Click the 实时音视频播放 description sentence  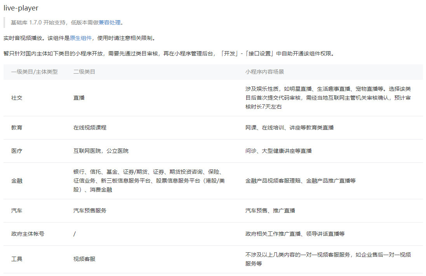[x=79, y=38]
